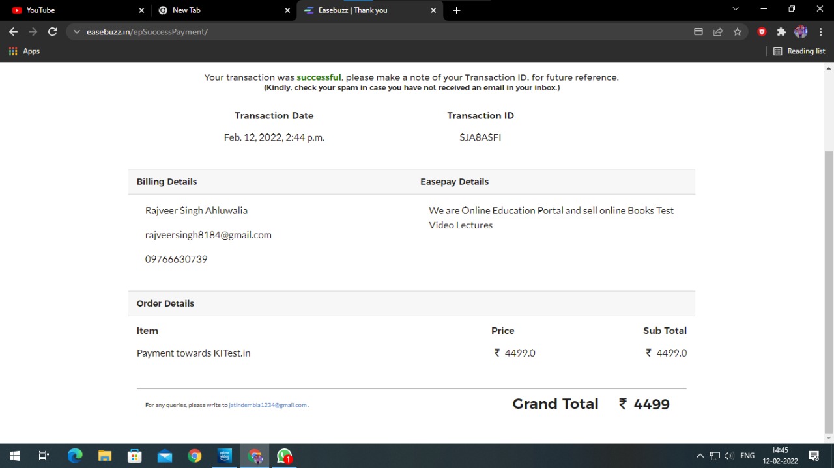The width and height of the screenshot is (834, 468).
Task: Click the jatindembla1234@gmail.com email link
Action: click(x=268, y=405)
